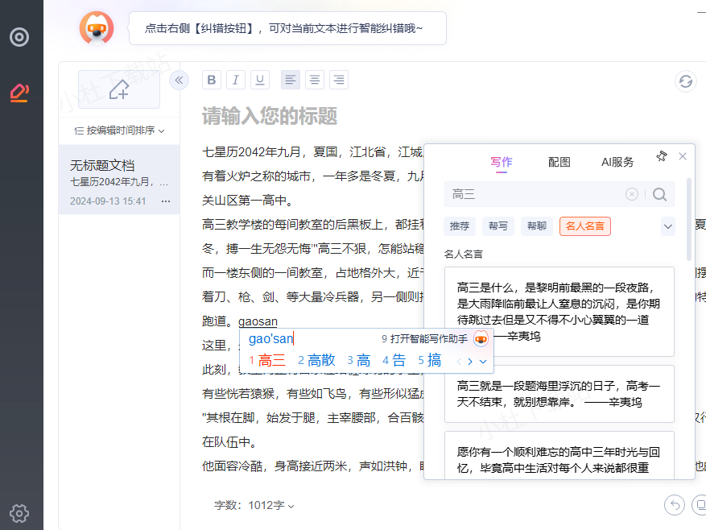Create a new document
The height and width of the screenshot is (530, 706).
(x=119, y=89)
